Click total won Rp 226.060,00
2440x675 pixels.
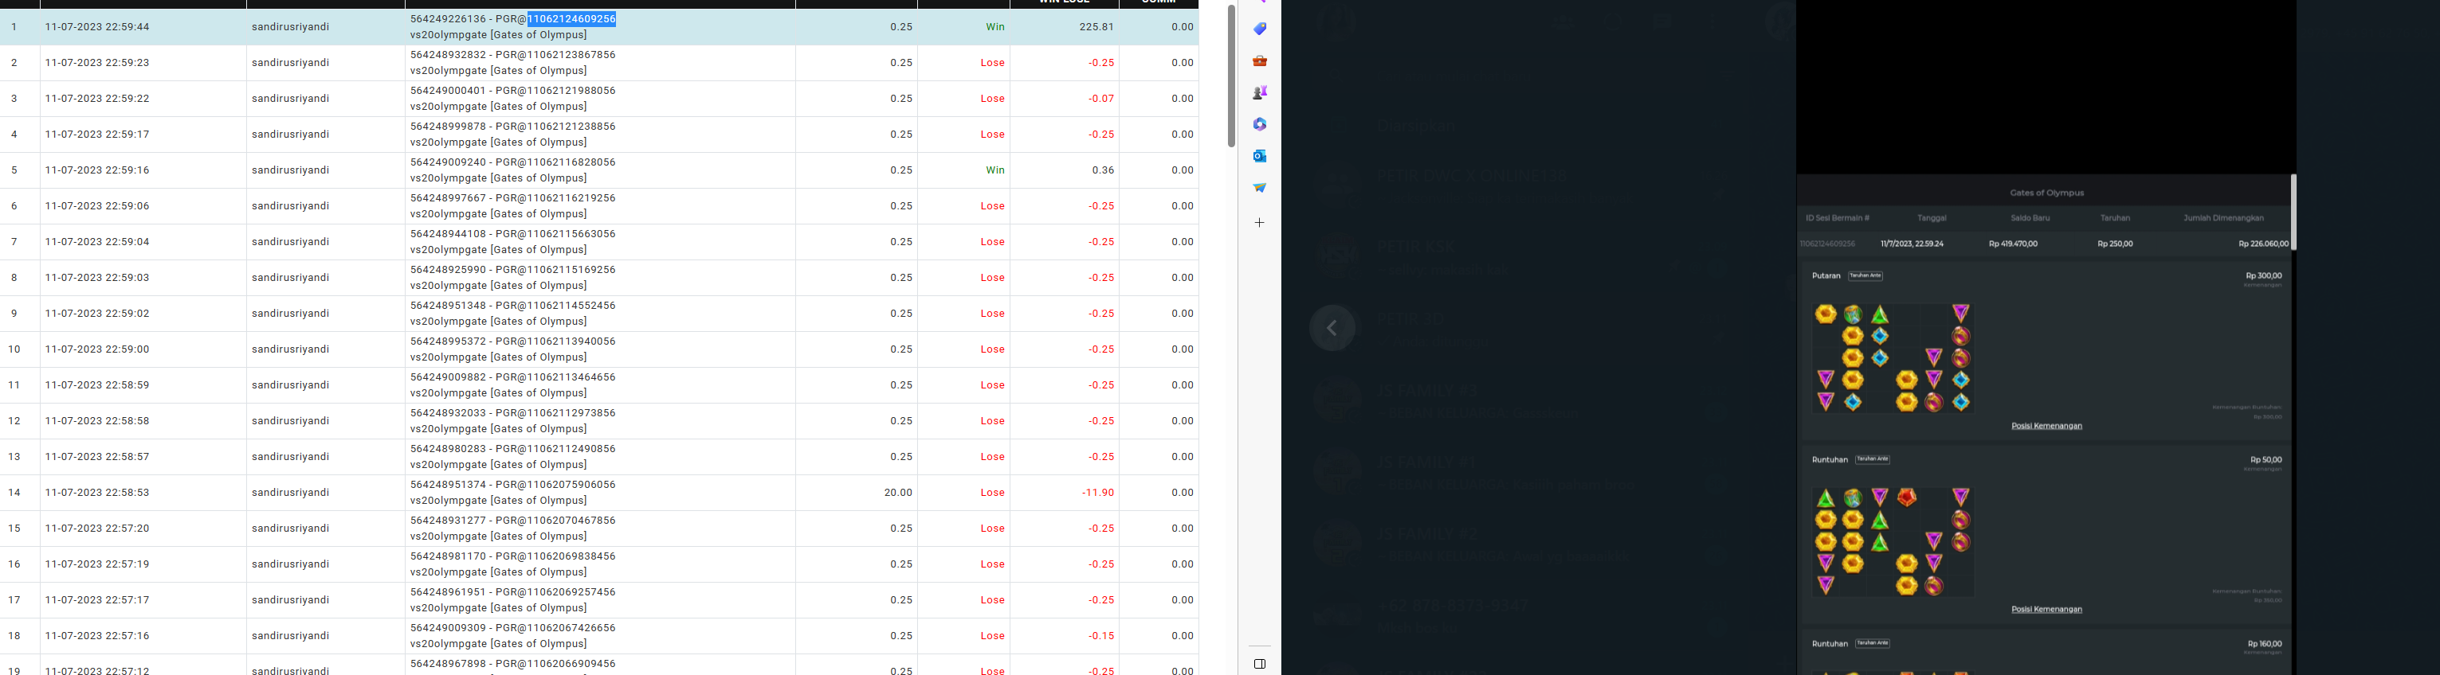[x=2263, y=244]
